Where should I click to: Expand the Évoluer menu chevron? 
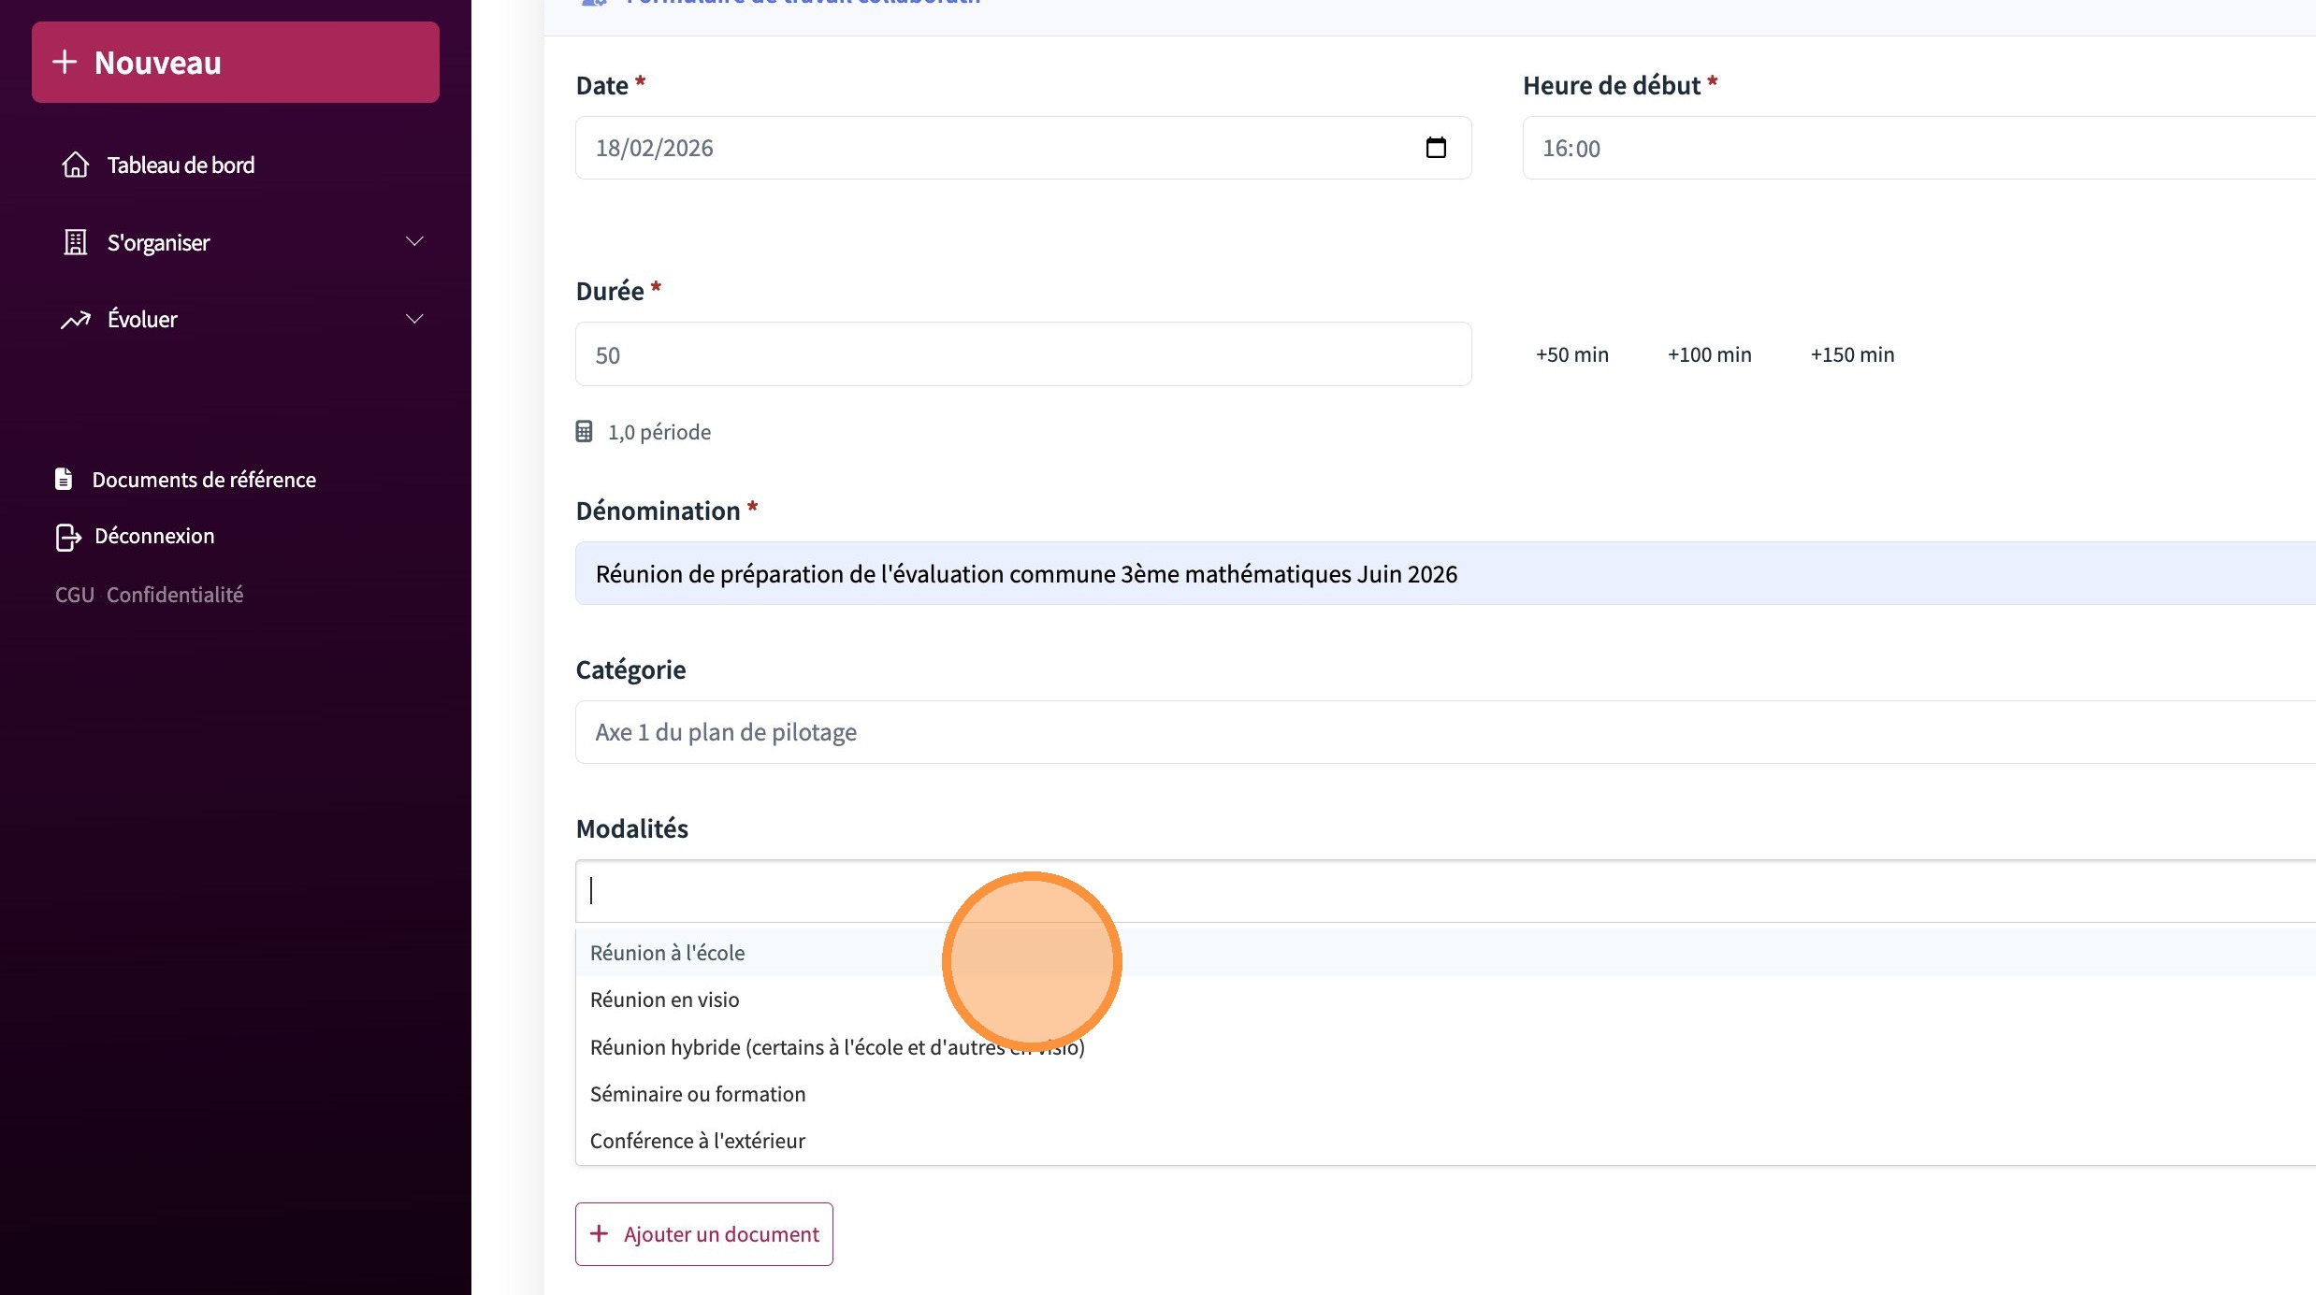(414, 319)
